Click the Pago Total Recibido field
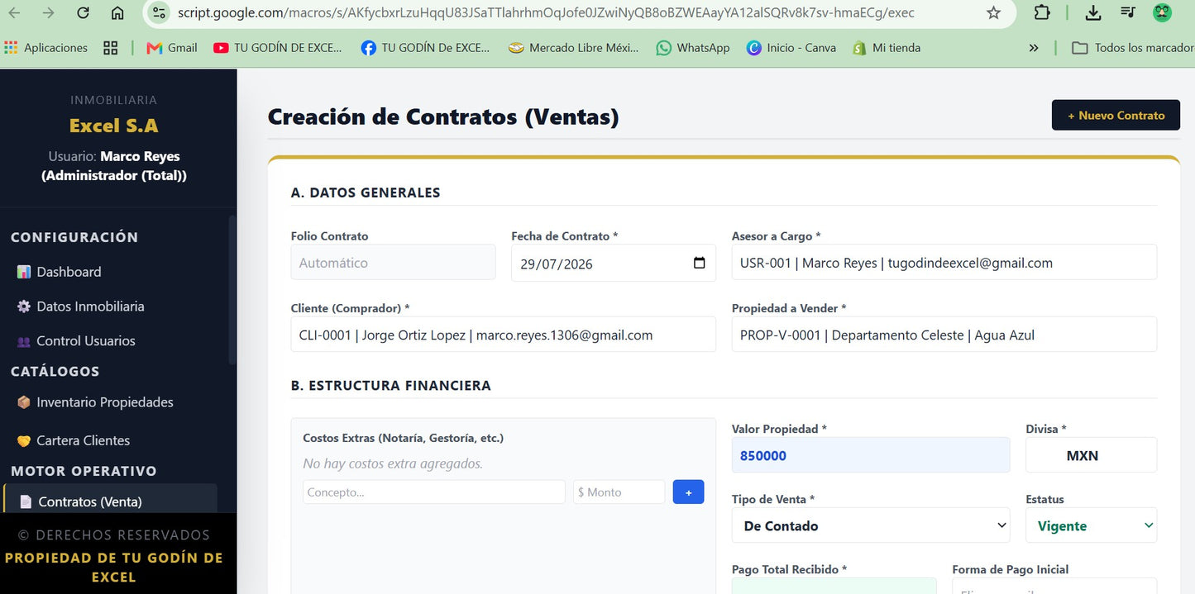 click(834, 586)
